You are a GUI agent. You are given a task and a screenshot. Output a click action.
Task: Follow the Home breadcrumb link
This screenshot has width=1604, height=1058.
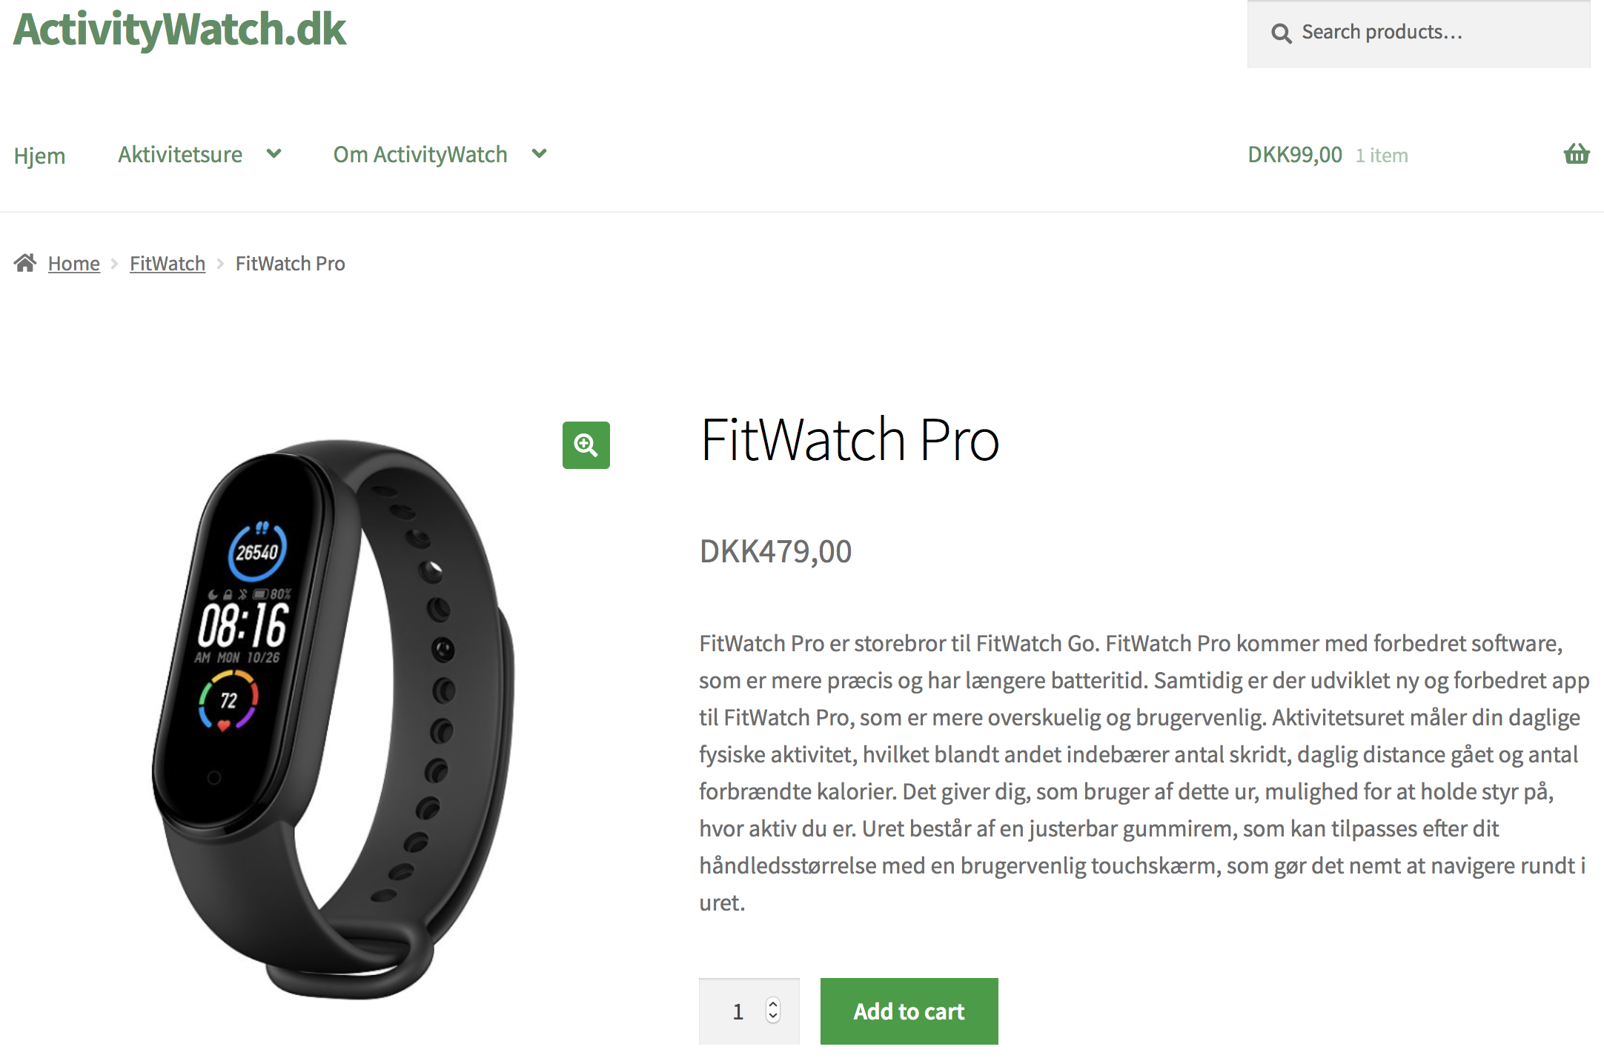[x=73, y=263]
